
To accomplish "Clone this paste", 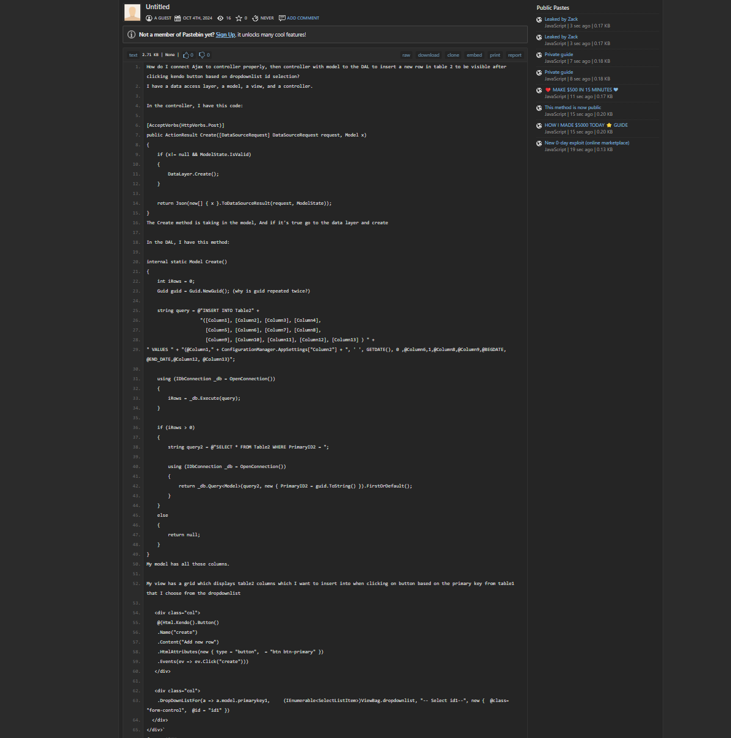I will [x=453, y=55].
